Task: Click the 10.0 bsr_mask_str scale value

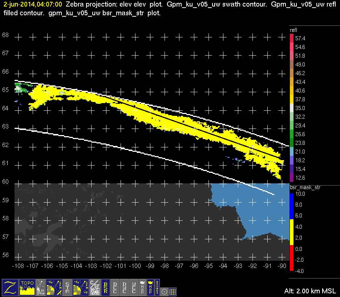Action: [300, 194]
